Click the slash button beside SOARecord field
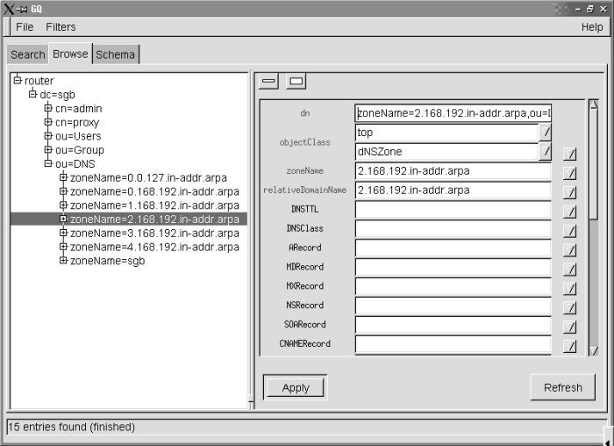The image size is (614, 446). point(569,327)
